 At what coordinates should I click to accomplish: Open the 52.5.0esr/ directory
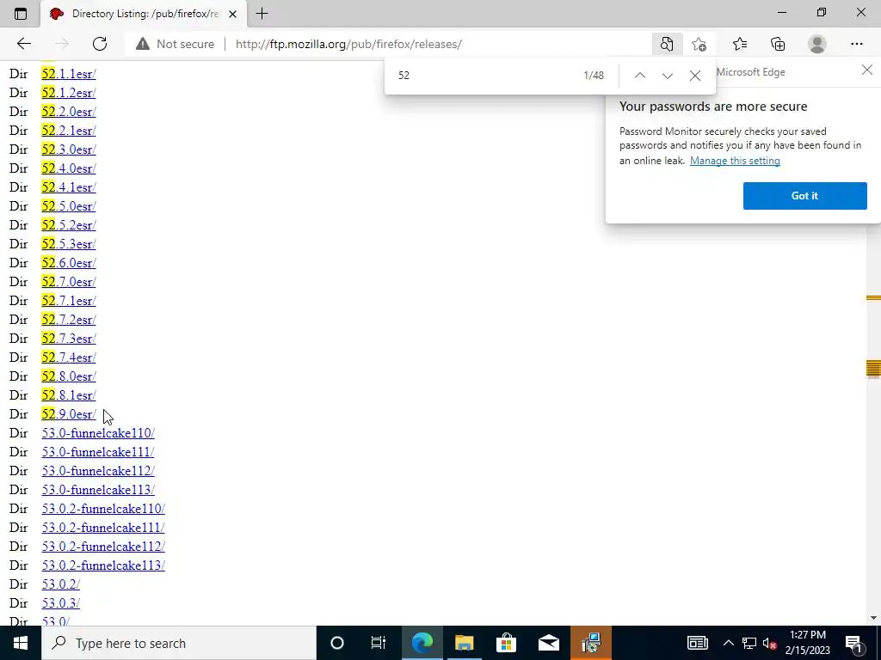click(x=69, y=206)
